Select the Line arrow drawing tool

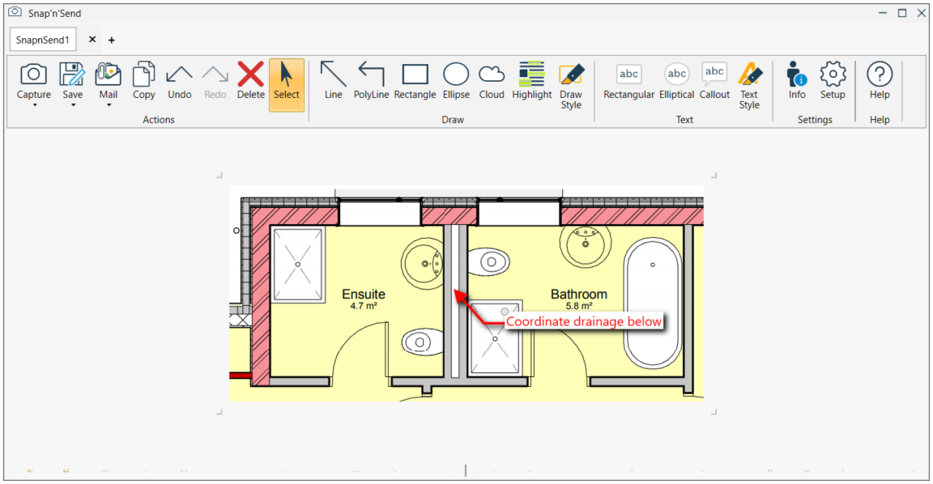pyautogui.click(x=333, y=82)
